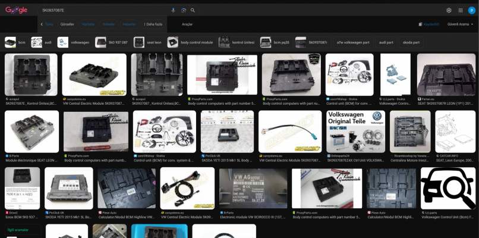This screenshot has height=238, width=479.
Task: Filter results by the bcm chip
Action: tap(17, 42)
